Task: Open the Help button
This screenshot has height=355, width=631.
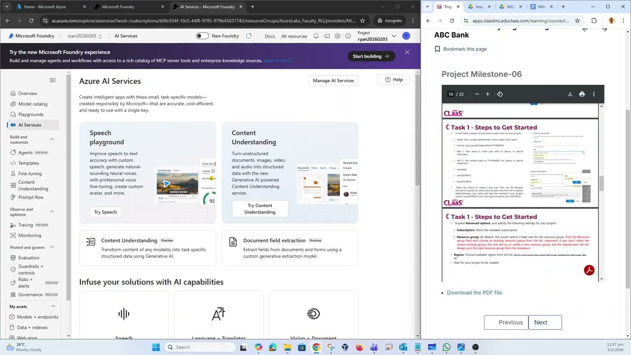Action: (x=394, y=80)
